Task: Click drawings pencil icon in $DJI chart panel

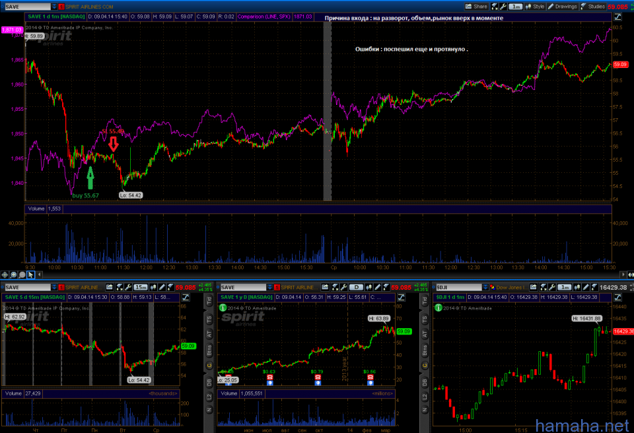Action: point(586,287)
